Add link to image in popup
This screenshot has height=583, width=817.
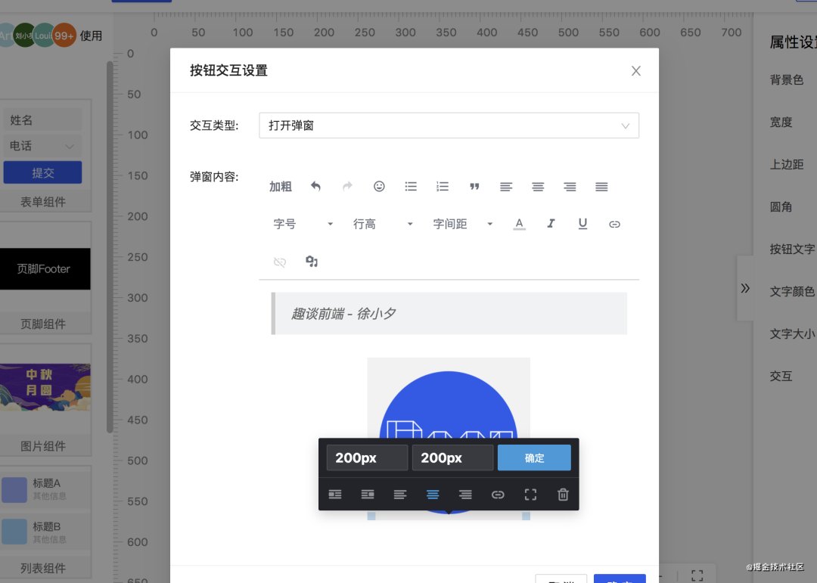498,495
